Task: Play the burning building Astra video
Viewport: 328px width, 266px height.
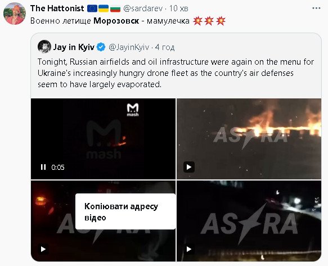Action: (x=189, y=167)
